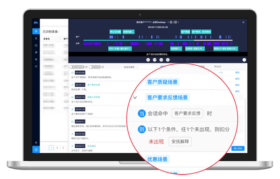Toggle the first switch above the transcript
The image size is (280, 179).
pos(77,67)
